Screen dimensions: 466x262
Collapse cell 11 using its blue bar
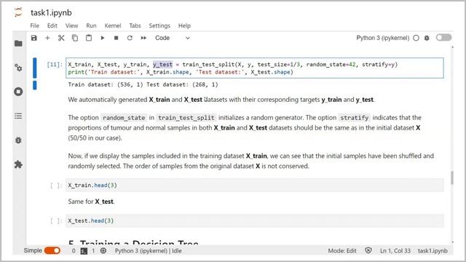(x=35, y=68)
